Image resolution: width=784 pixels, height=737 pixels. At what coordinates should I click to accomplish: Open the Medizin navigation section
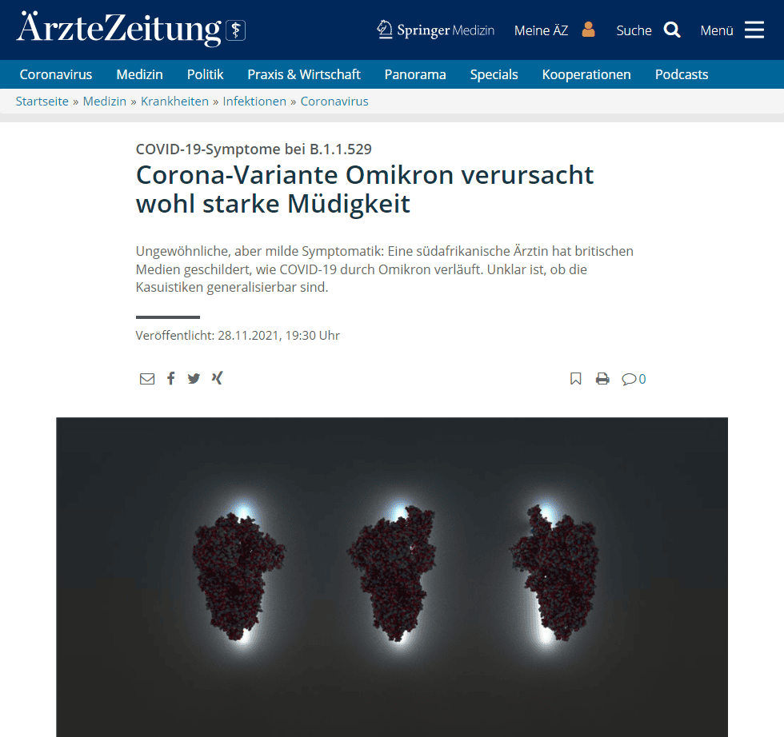[139, 74]
